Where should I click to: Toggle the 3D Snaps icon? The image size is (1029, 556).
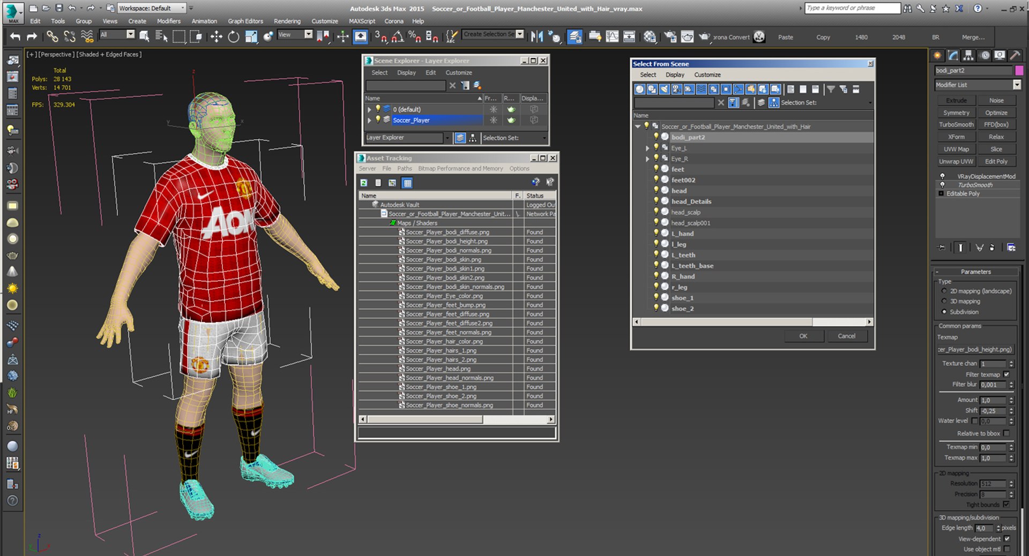coord(381,36)
